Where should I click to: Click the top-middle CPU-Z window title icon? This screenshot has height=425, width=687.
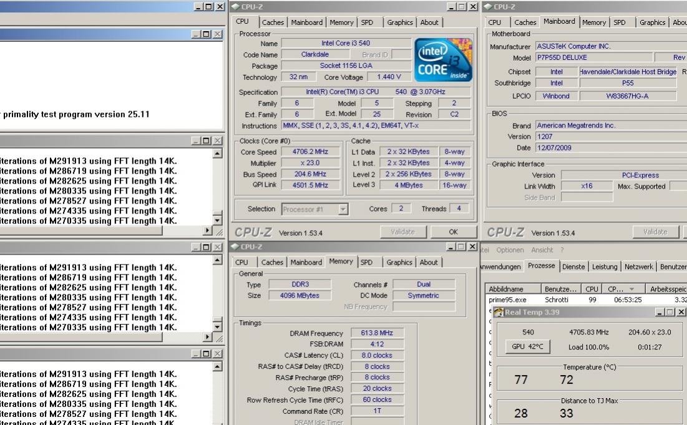(x=235, y=7)
